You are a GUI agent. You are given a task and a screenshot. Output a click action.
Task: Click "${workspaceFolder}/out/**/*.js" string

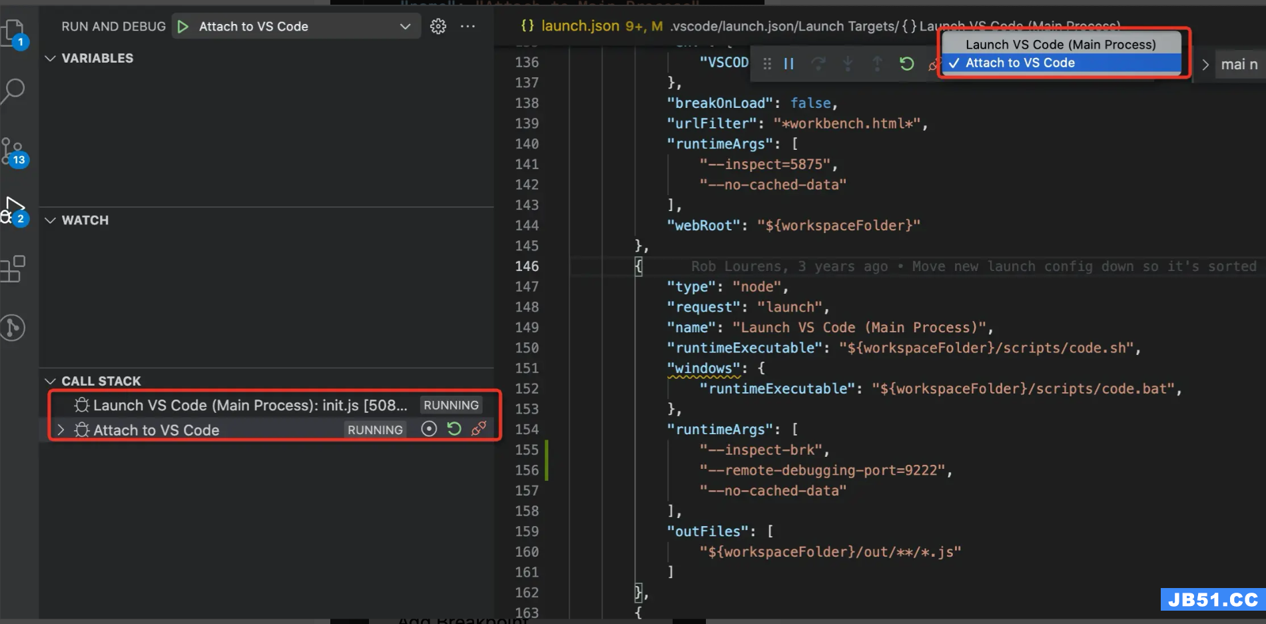830,552
